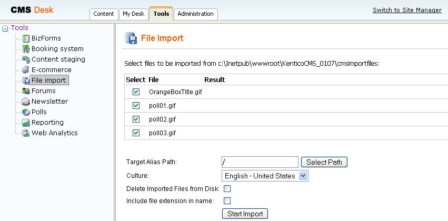Click the File import tree icon

26,81
